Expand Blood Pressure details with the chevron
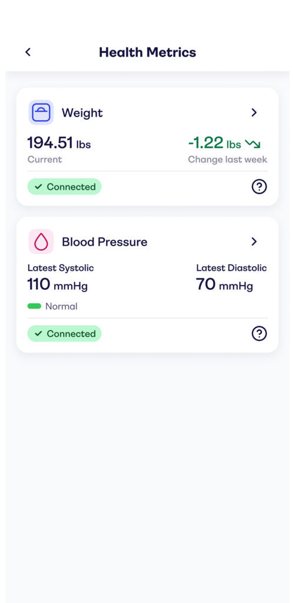295x603 pixels. point(254,241)
